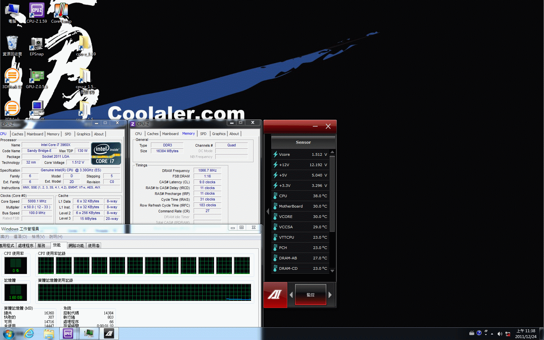Viewport: 544px width, 340px height.
Task: Click the sensor list scroll-down arrow
Action: [x=332, y=271]
